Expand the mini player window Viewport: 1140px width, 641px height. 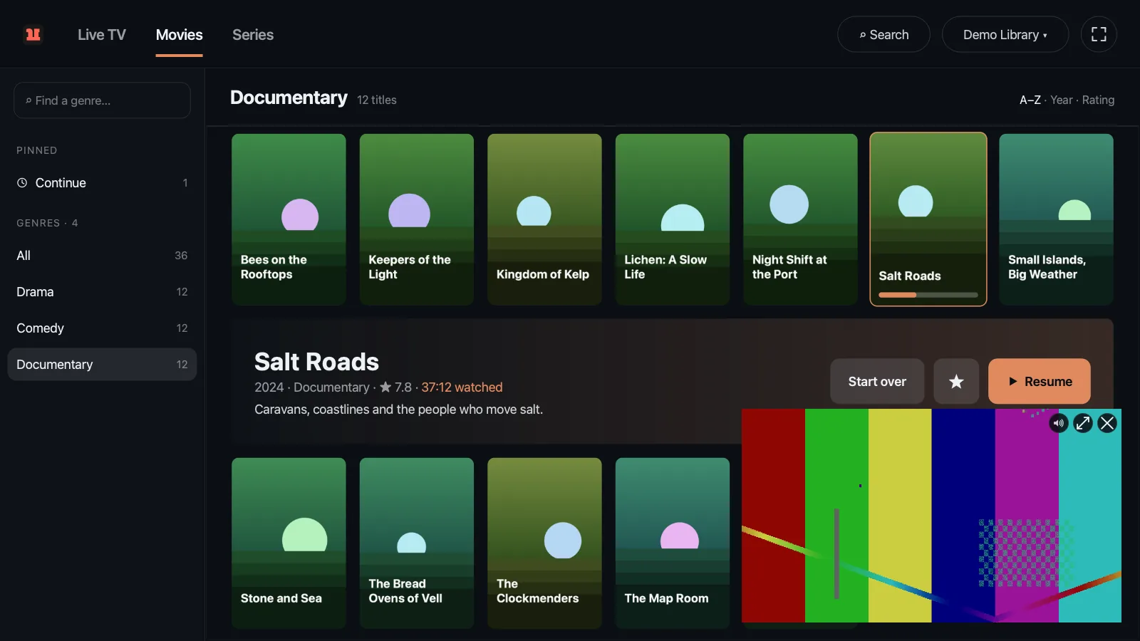(x=1083, y=423)
